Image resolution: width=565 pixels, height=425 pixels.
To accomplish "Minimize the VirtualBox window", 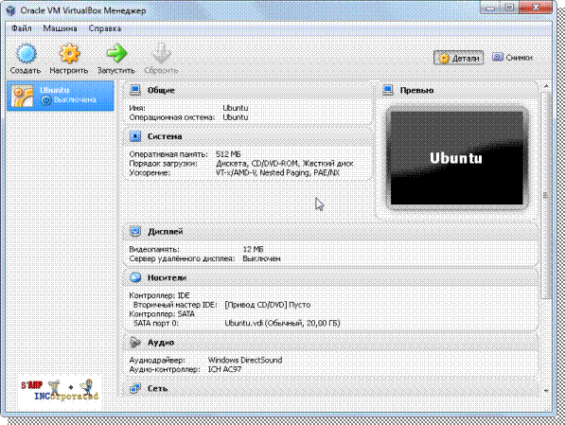I will 491,8.
